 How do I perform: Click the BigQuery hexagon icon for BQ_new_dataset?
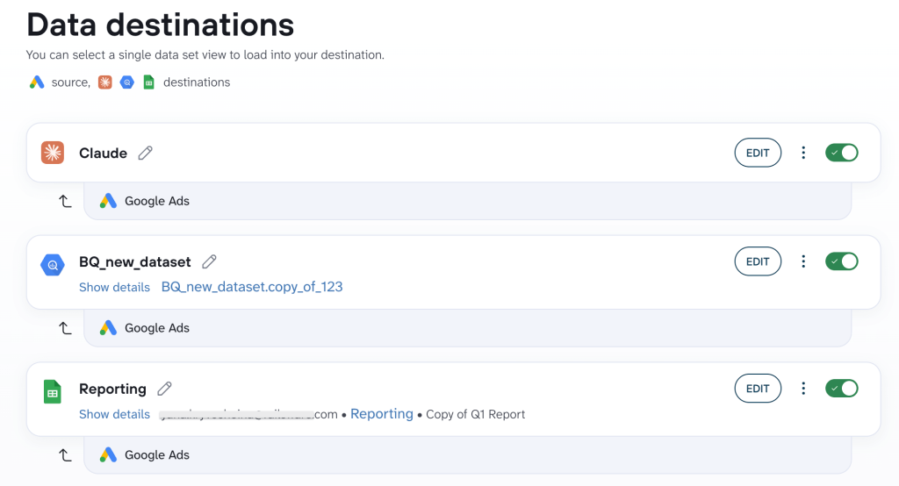click(x=52, y=265)
